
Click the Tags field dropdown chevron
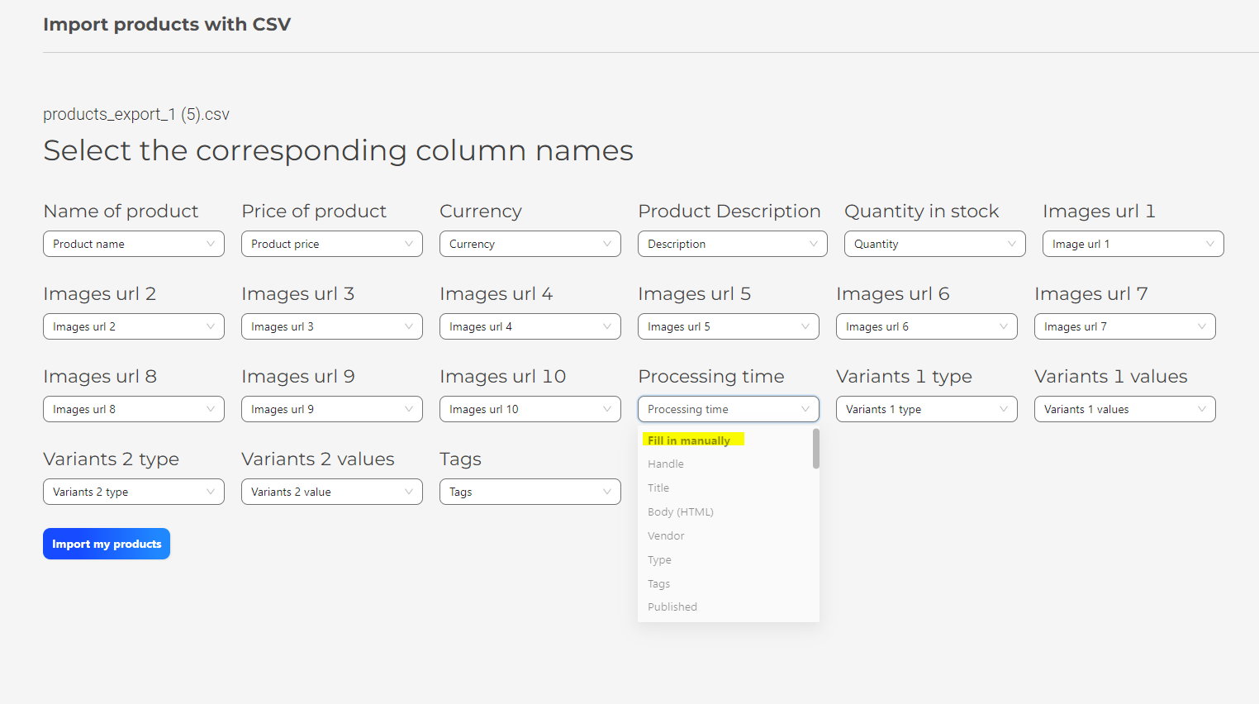pyautogui.click(x=606, y=492)
